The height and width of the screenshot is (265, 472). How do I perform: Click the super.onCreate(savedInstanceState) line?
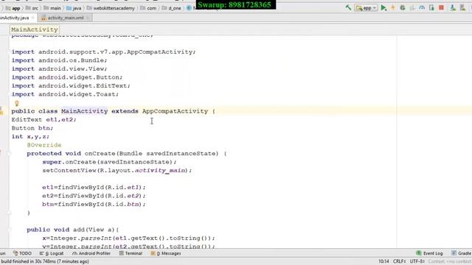pos(109,162)
